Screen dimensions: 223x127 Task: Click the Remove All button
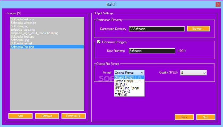coord(74,116)
